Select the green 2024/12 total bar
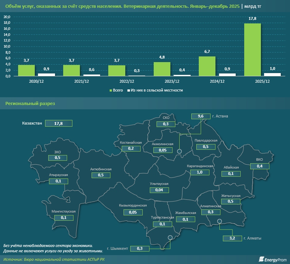 point(207,66)
